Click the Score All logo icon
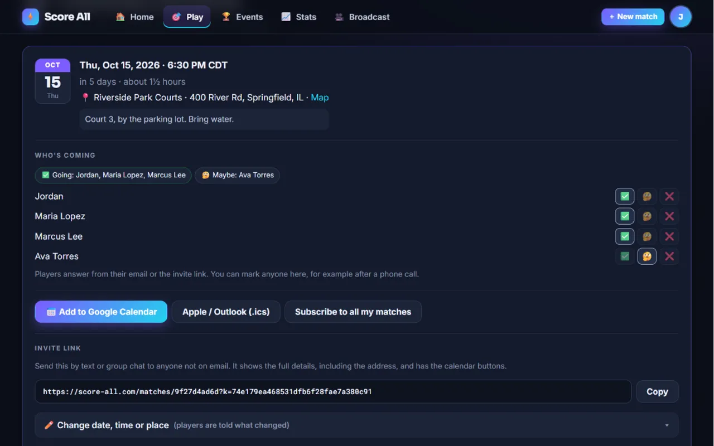 point(31,17)
